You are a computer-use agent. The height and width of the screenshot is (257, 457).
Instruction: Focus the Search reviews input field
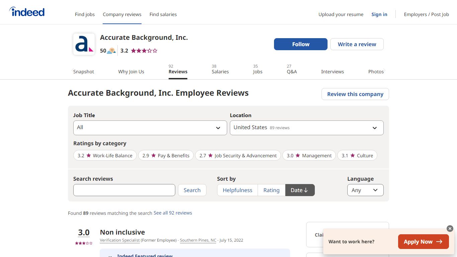click(124, 190)
